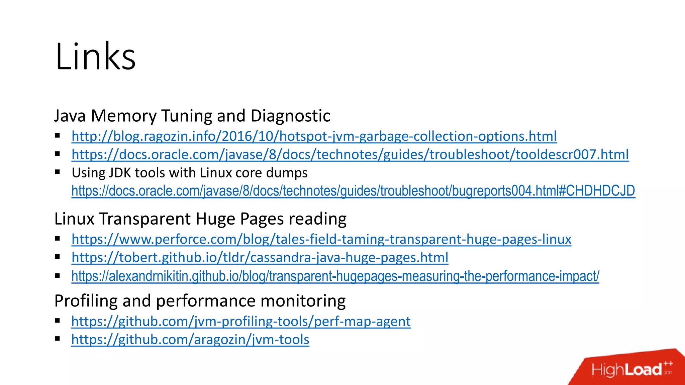685x385 pixels.
Task: Follow the Oracle bugreports004 CHDHDCJD link
Action: point(353,191)
